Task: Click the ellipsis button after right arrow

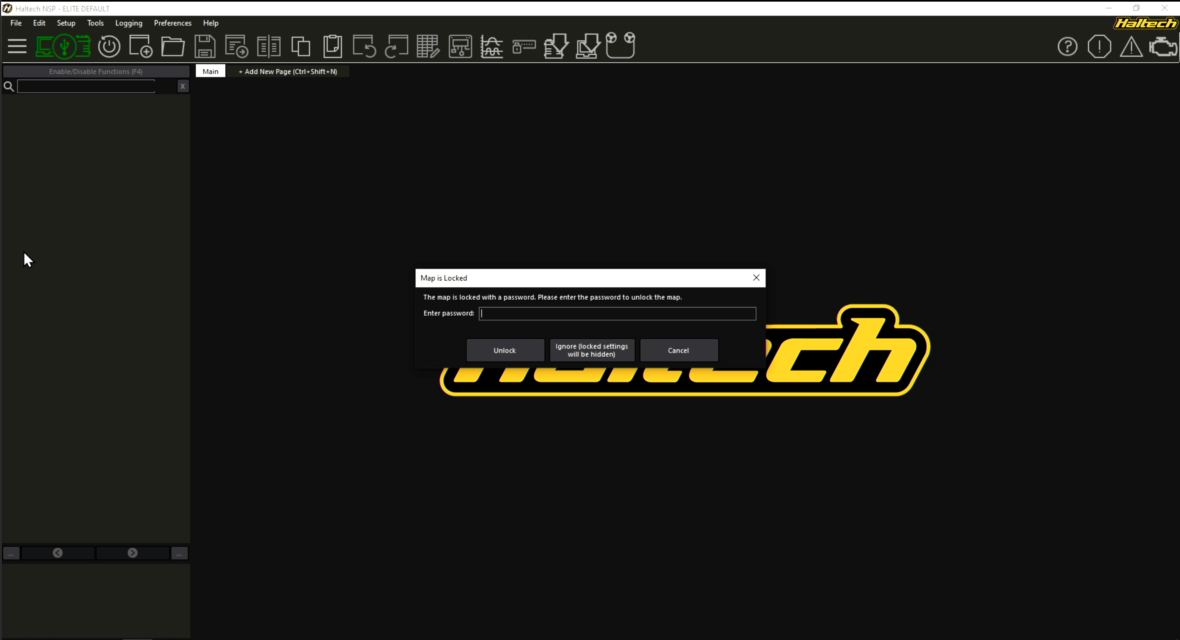Action: pos(179,553)
